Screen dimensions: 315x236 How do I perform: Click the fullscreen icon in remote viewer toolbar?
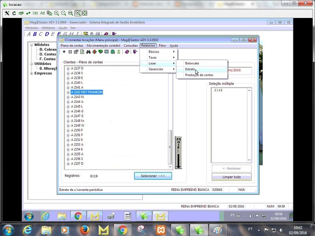click(85, 13)
